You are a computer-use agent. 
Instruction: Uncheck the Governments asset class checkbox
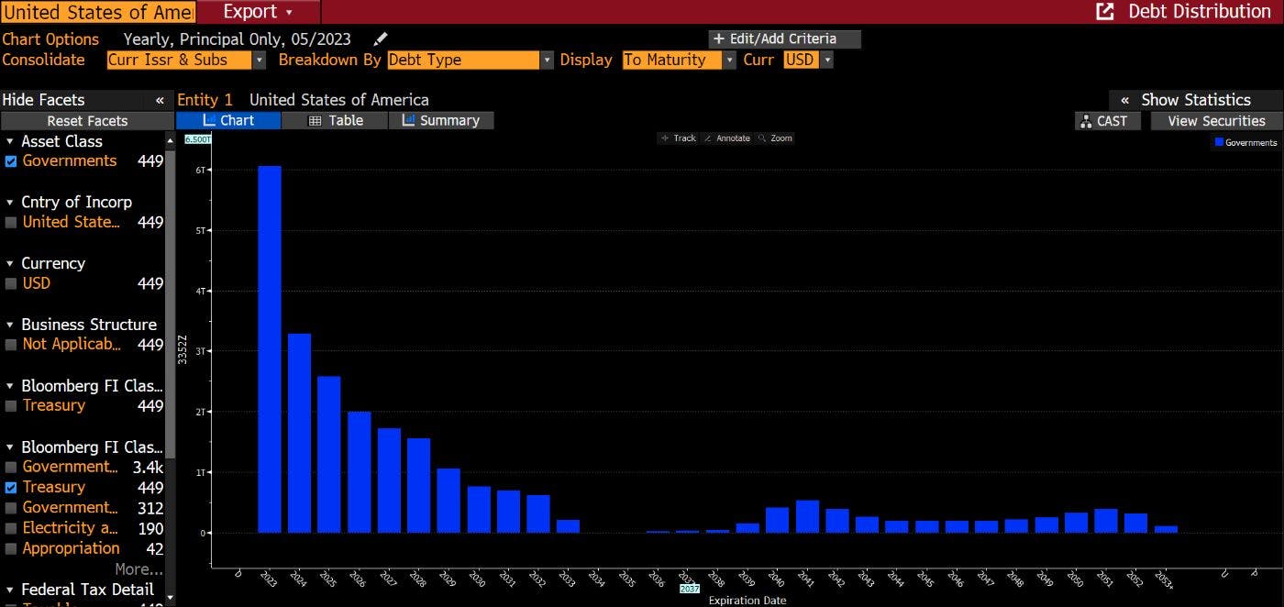coord(11,161)
